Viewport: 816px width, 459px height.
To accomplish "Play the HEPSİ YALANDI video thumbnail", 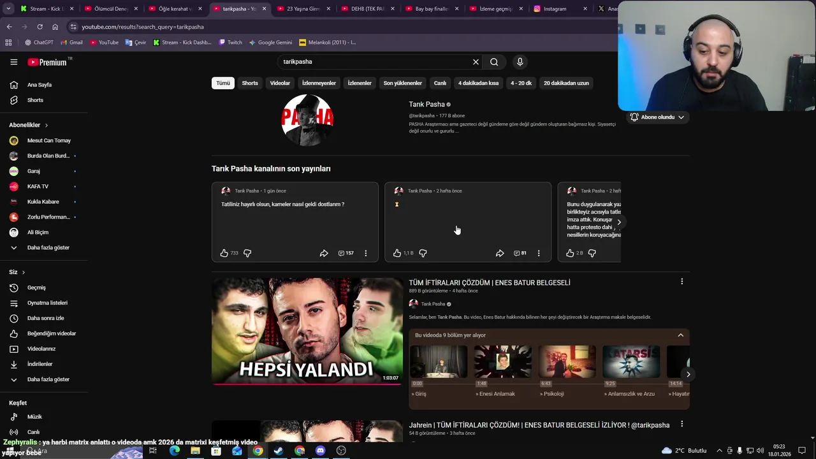I will click(x=307, y=331).
